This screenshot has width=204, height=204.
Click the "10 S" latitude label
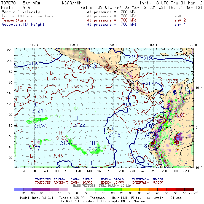pyautogui.click(x=199, y=168)
